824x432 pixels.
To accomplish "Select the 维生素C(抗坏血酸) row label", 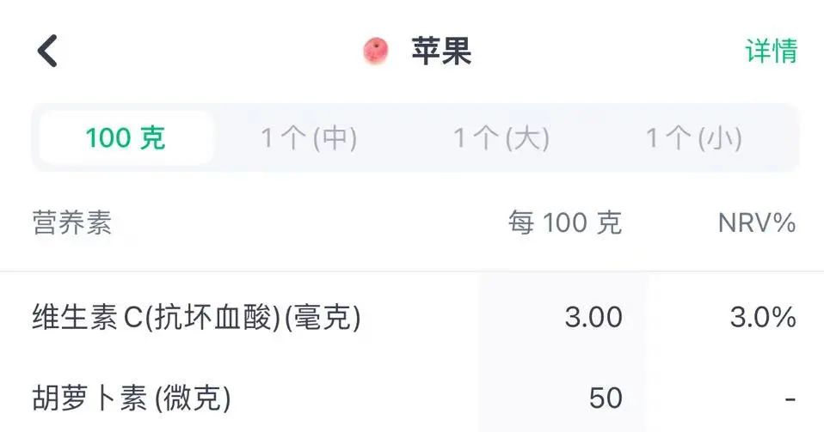I will (x=156, y=317).
